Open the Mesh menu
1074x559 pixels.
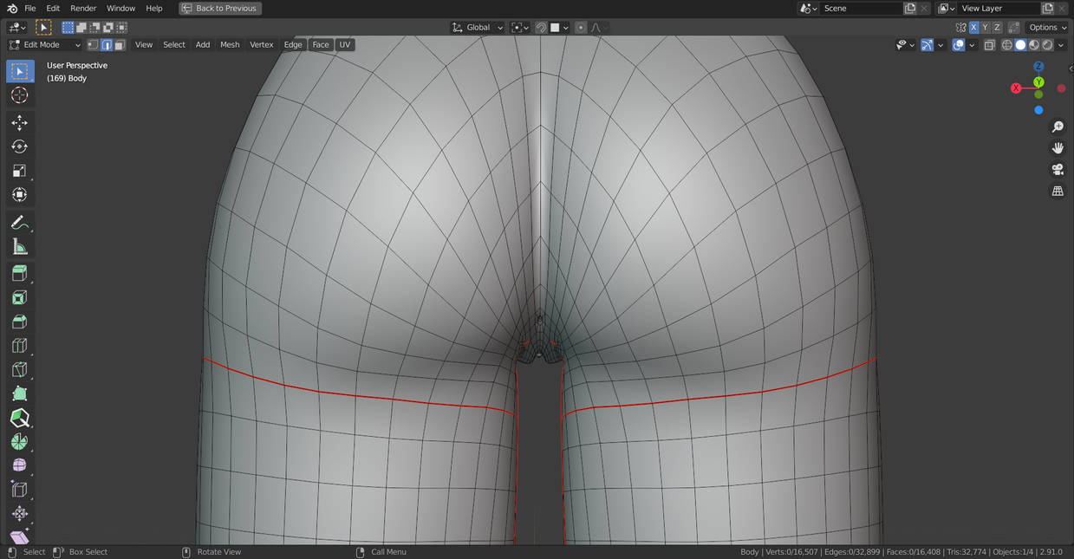(x=230, y=45)
